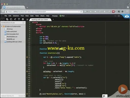This screenshot has height=98, width=130.
Task: Open the small dropdown next to Run
Action: (67, 16)
